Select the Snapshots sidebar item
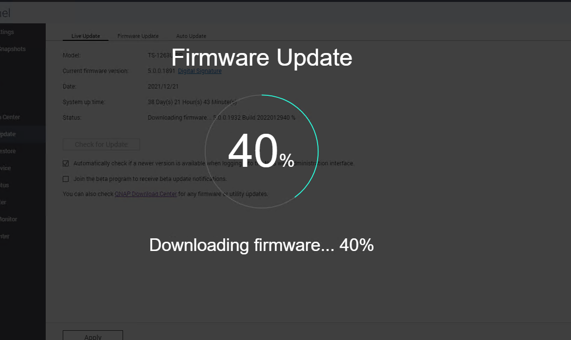This screenshot has height=340, width=571. (x=13, y=49)
